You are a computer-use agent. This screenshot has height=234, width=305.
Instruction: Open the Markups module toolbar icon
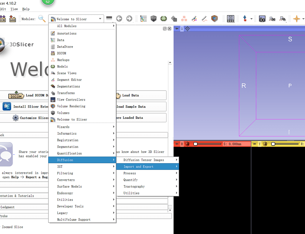pos(184,19)
